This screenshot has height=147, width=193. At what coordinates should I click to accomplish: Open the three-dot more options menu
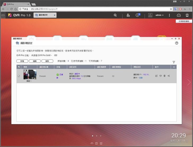[169, 15]
